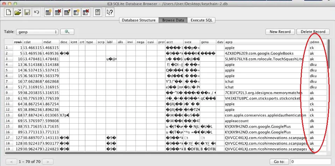Image resolution: width=335 pixels, height=166 pixels.
Task: Click the Modify Table pencil icon
Action: click(67, 13)
